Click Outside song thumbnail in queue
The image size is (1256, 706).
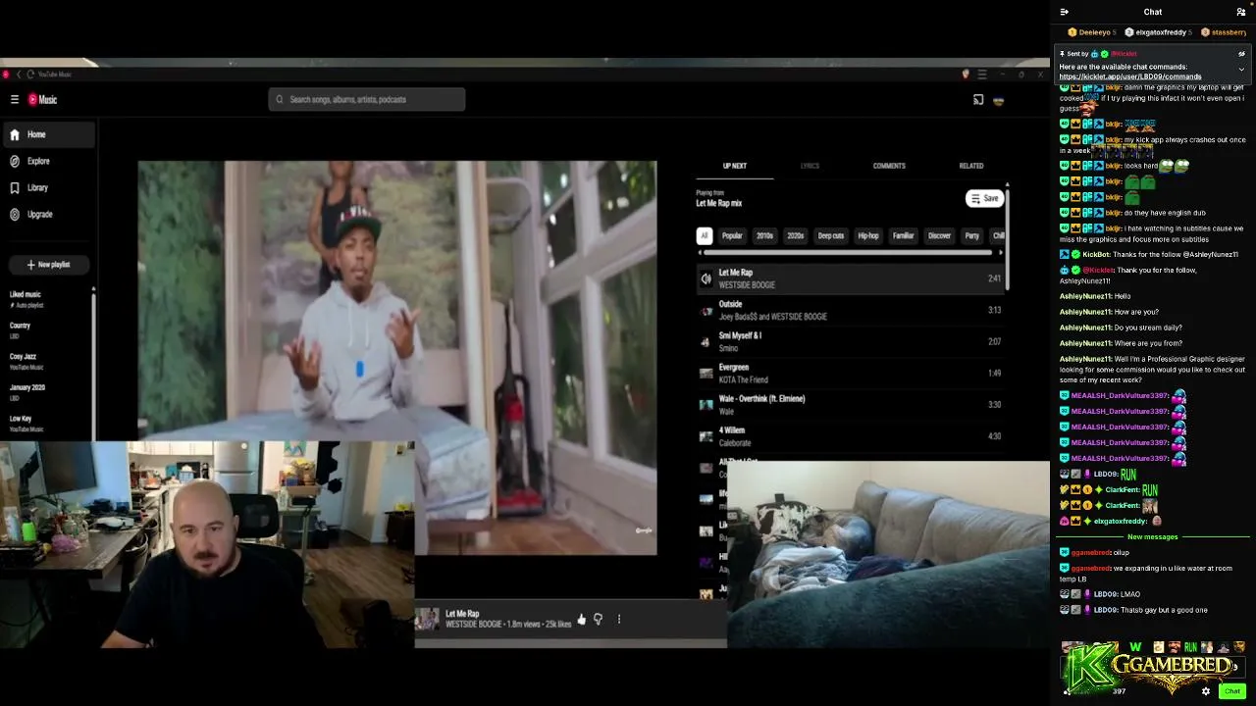(x=706, y=311)
